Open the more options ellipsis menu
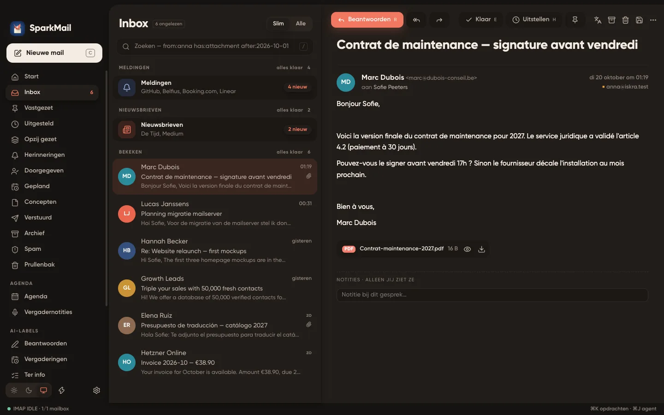Image resolution: width=664 pixels, height=415 pixels. 653,20
